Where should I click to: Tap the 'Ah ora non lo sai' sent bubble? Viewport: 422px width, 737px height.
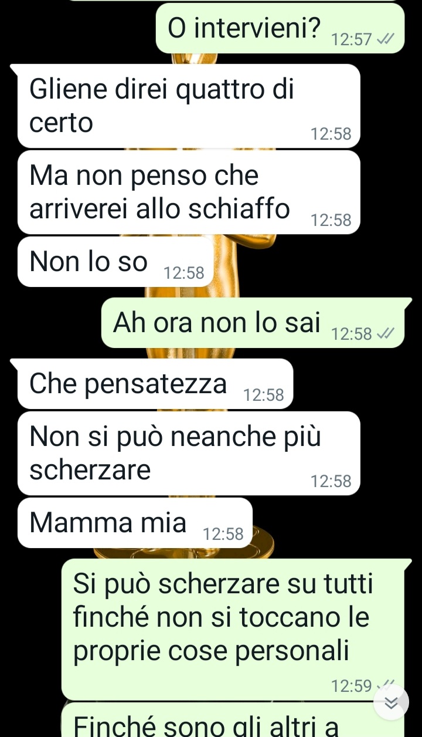[254, 323]
